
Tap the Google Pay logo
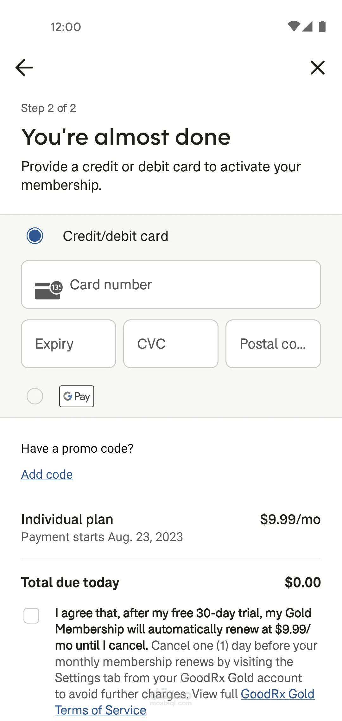point(77,396)
